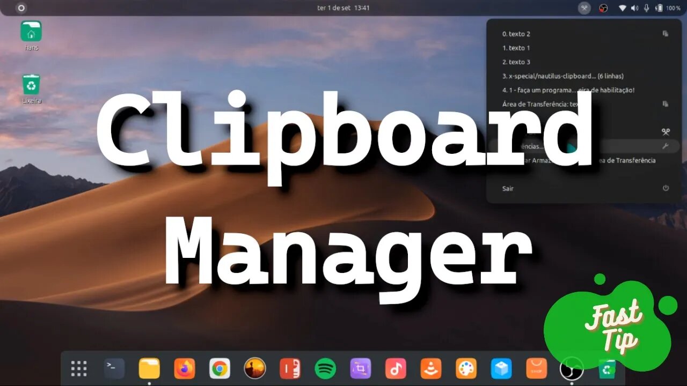The image size is (687, 386).
Task: Choose Sair to quit the clipboard manager
Action: (583, 188)
